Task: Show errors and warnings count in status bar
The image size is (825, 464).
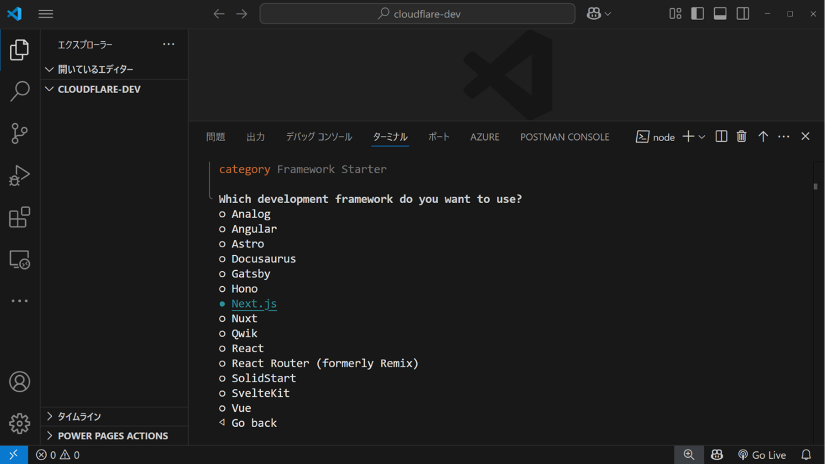Action: tap(58, 455)
